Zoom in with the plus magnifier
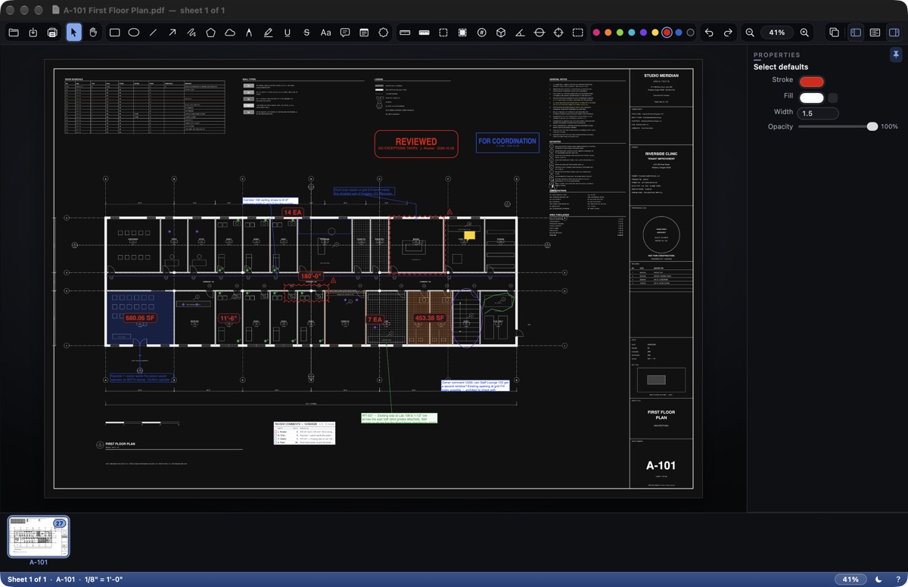Image resolution: width=908 pixels, height=587 pixels. click(804, 33)
